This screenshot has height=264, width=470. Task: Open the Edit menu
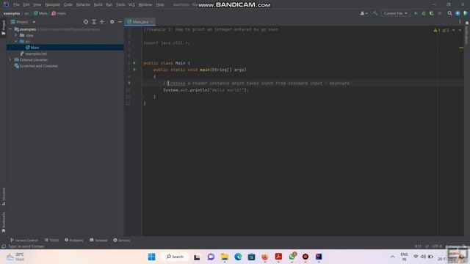point(26,5)
